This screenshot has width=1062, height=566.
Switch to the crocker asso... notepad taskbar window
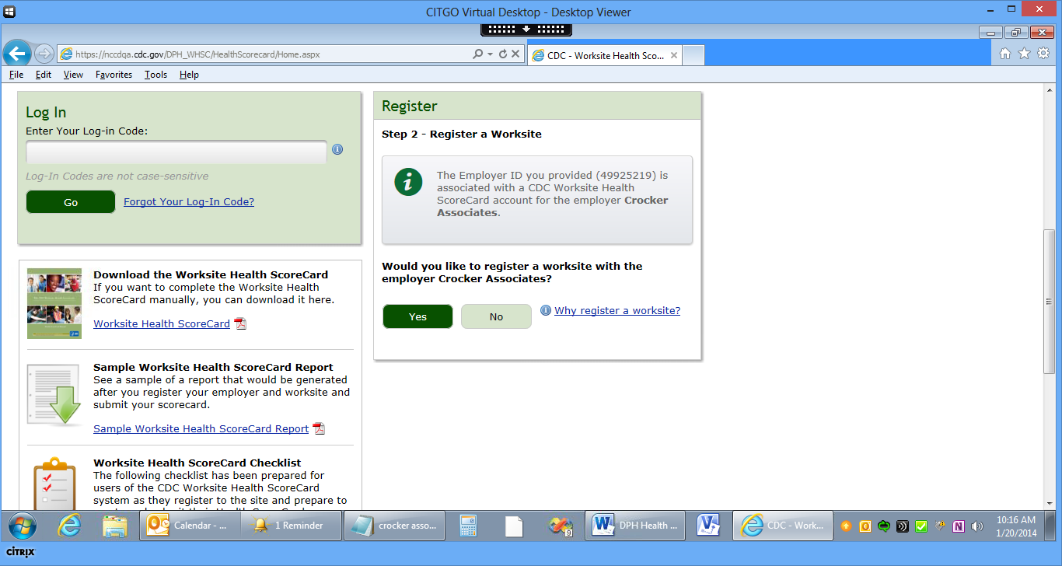pos(394,526)
